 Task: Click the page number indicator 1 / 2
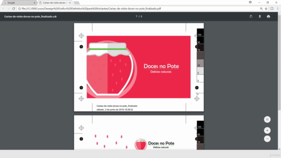coord(139,16)
